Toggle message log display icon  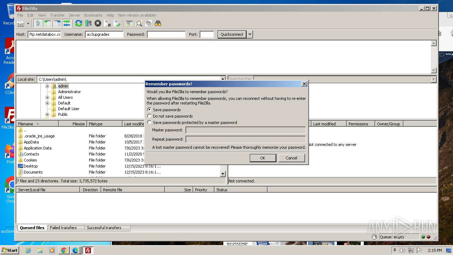click(38, 23)
